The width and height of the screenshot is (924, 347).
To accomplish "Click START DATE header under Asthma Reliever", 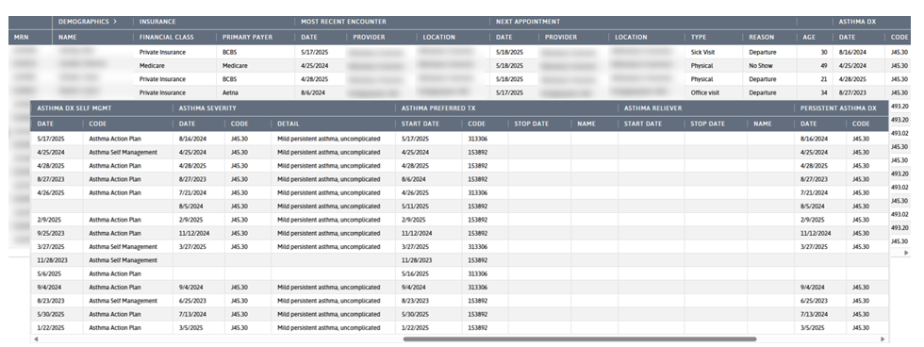I will tap(642, 124).
